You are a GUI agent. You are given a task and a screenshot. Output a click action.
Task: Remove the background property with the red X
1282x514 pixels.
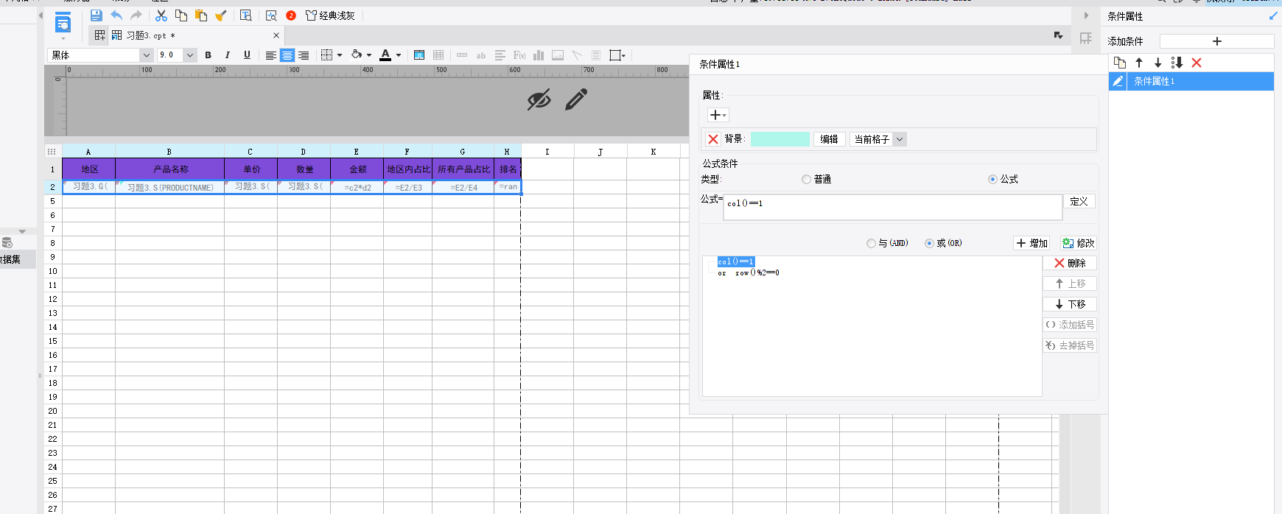pyautogui.click(x=713, y=138)
